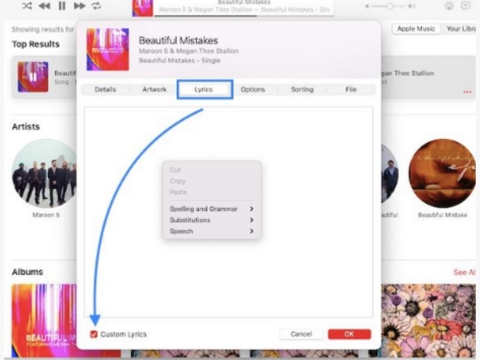Confirm changes with the OK button
This screenshot has height=360, width=480.
pos(350,334)
